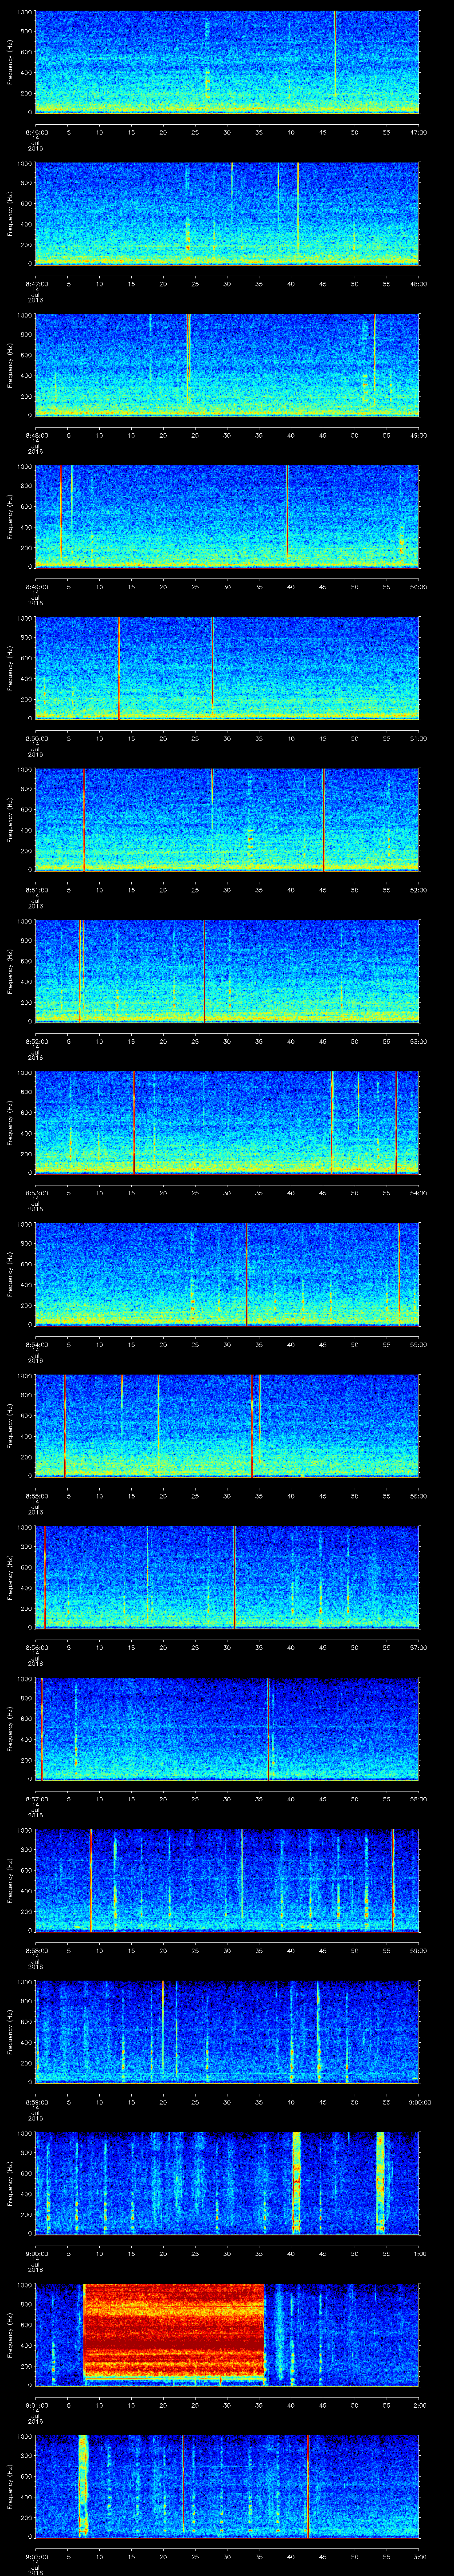
Task: Click the 8:49:00 start time label
Action: coord(36,587)
